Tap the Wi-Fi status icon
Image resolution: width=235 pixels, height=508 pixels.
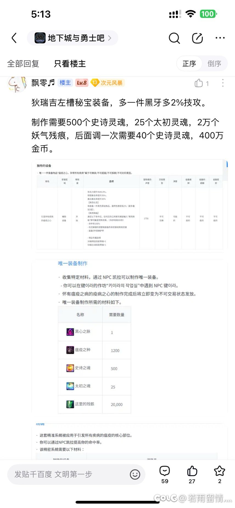click(190, 14)
